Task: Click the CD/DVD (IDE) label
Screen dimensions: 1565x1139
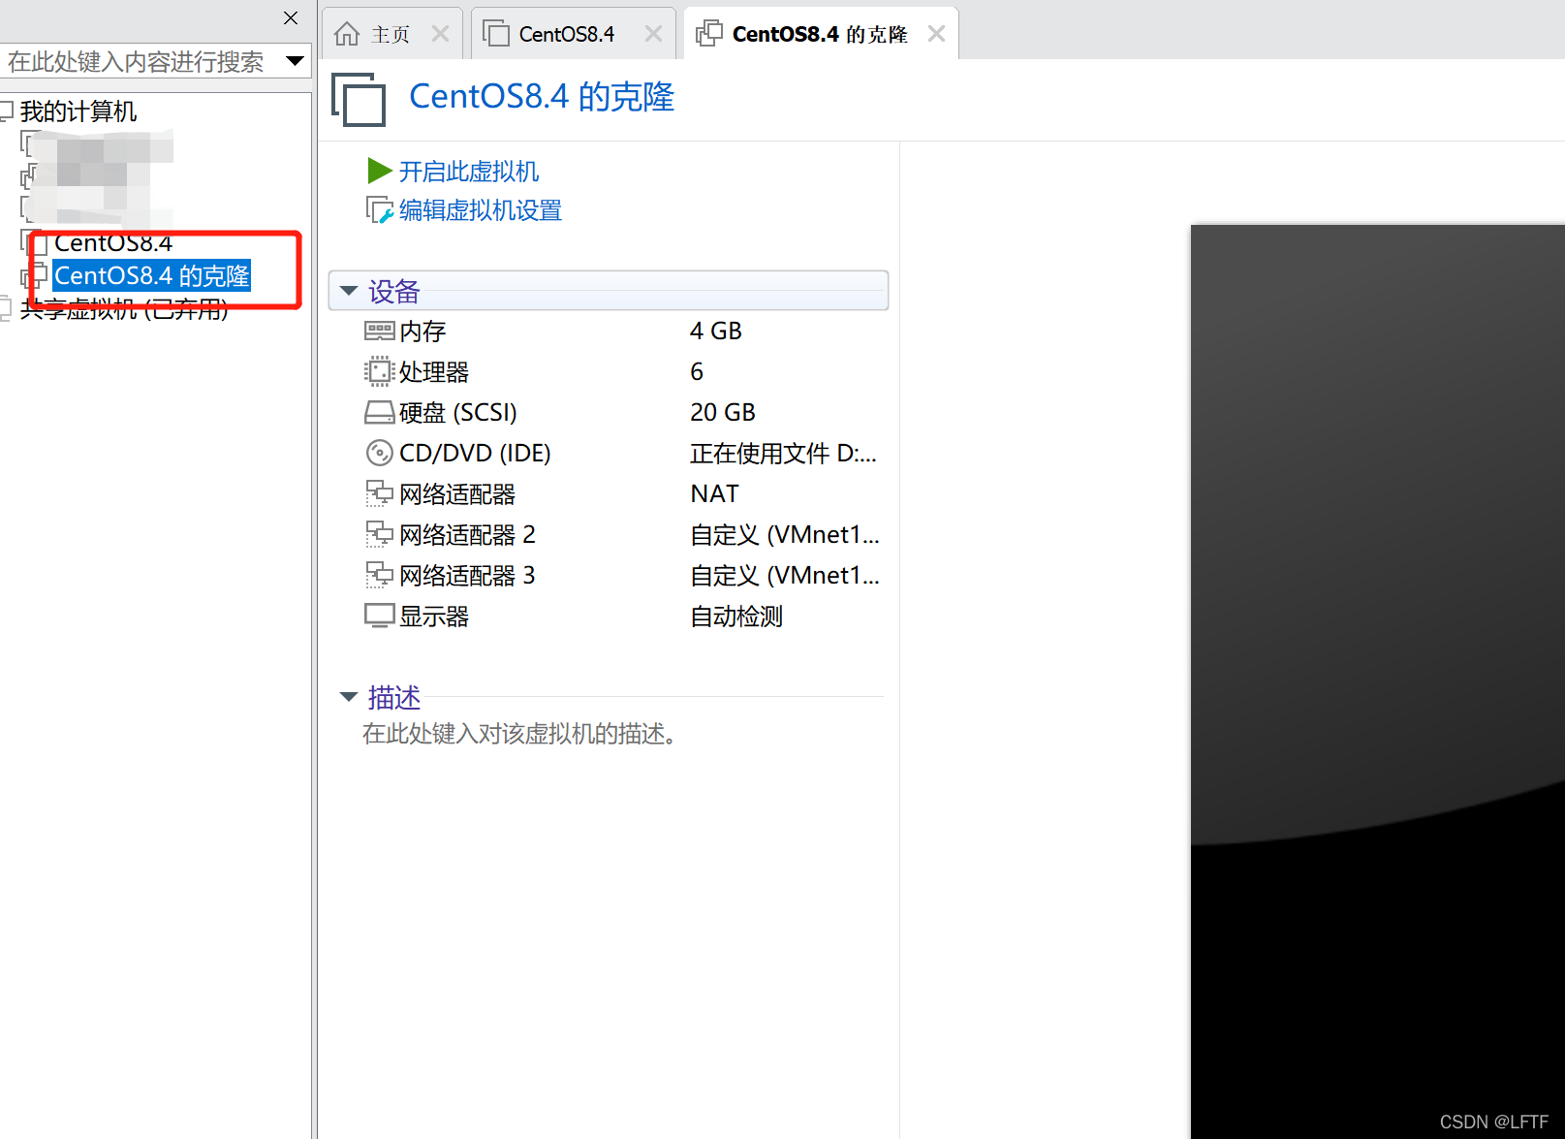Action: [475, 454]
